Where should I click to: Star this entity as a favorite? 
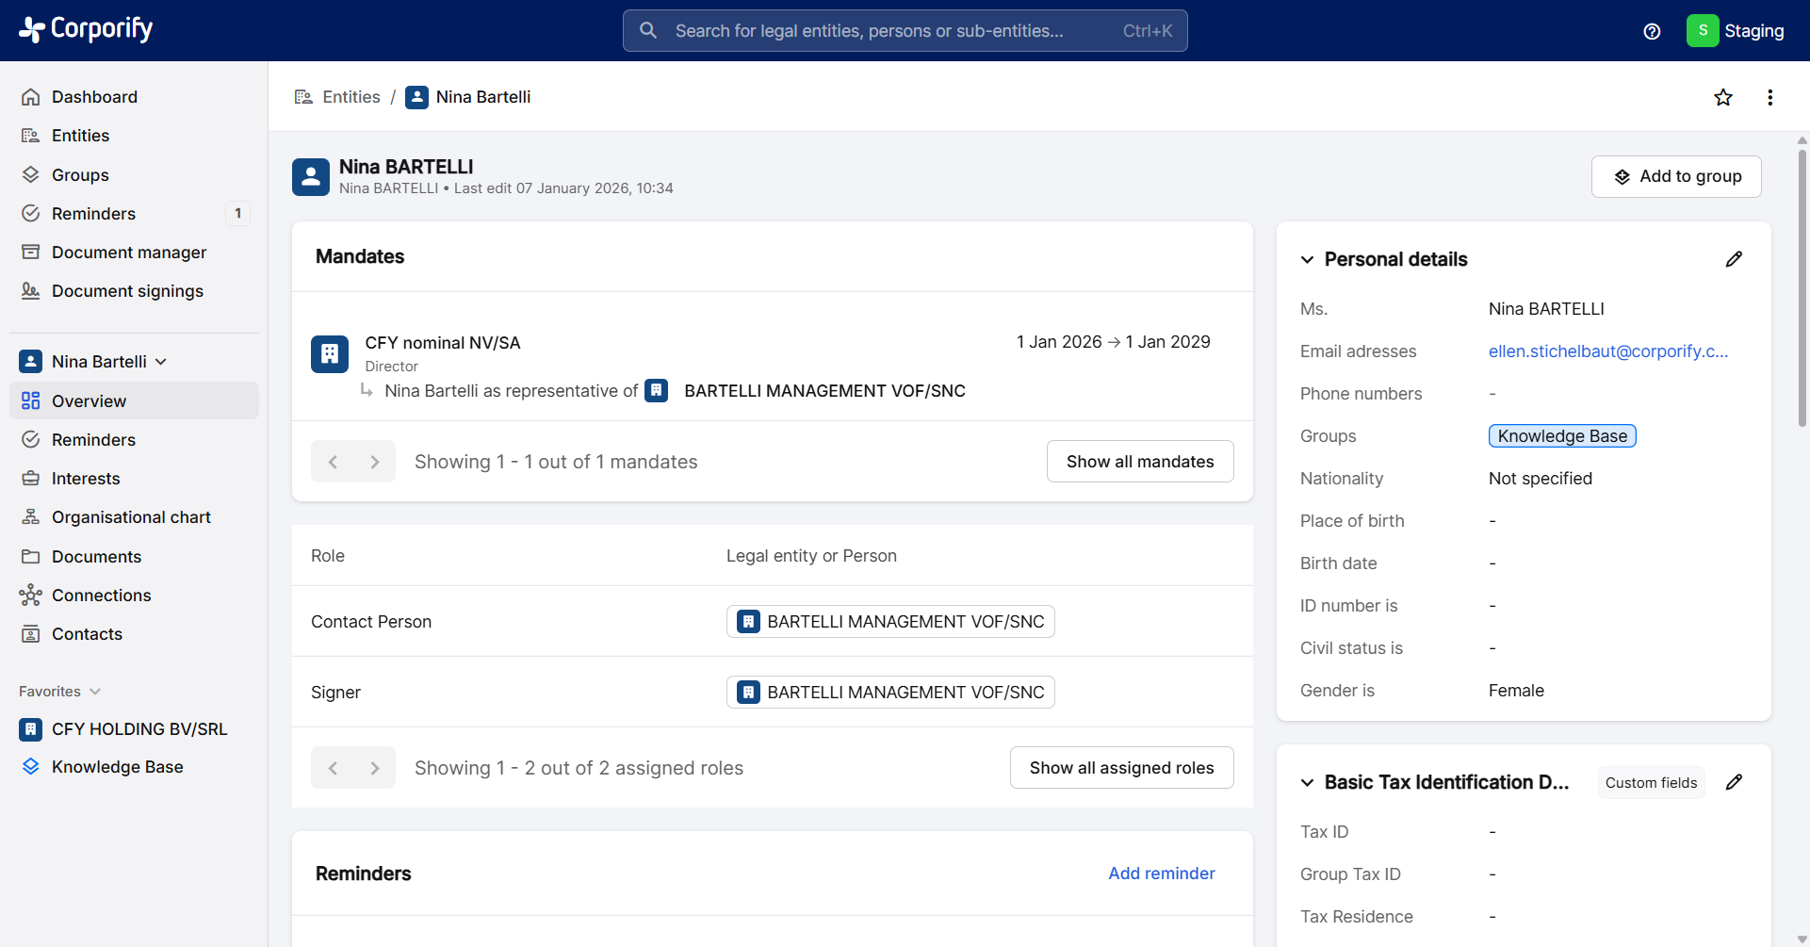(x=1722, y=97)
